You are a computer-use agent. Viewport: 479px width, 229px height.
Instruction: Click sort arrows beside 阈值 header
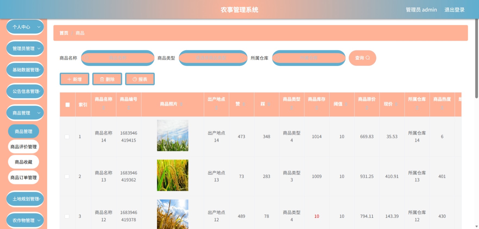[346, 104]
